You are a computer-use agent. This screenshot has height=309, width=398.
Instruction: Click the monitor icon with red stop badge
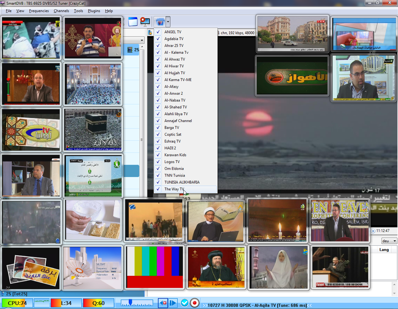pos(145,22)
